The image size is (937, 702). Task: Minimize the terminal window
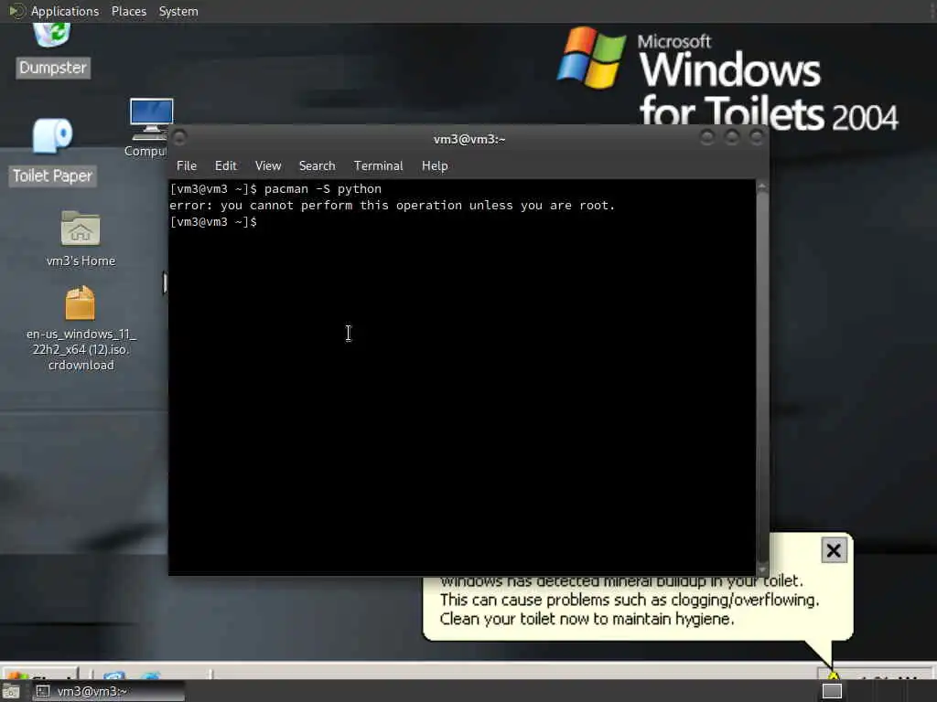[707, 137]
